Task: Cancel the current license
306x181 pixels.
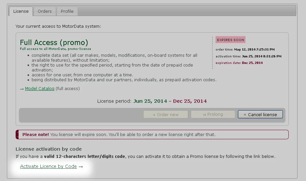Action: coord(260,114)
